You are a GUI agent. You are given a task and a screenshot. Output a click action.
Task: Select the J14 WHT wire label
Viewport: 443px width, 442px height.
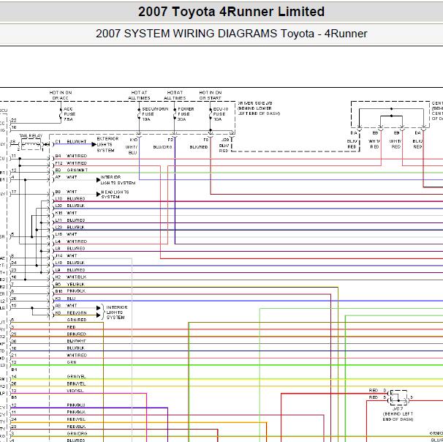(66, 255)
